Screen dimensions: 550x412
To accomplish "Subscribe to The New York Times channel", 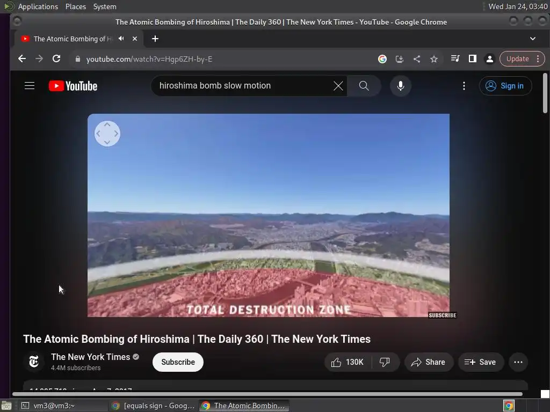I will (178, 362).
